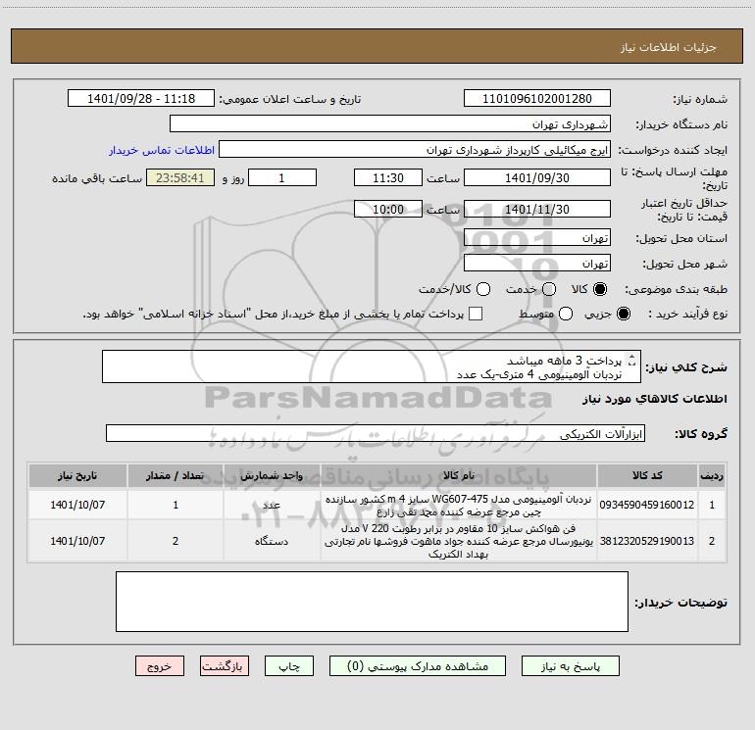Click the شماره نیاز field 1101096102001280
The width and height of the screenshot is (755, 730).
(x=537, y=98)
